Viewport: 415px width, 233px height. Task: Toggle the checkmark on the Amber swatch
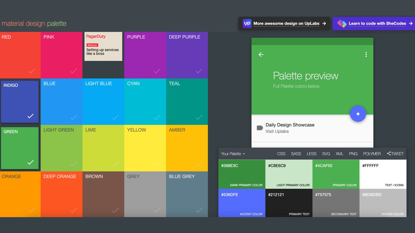point(199,164)
